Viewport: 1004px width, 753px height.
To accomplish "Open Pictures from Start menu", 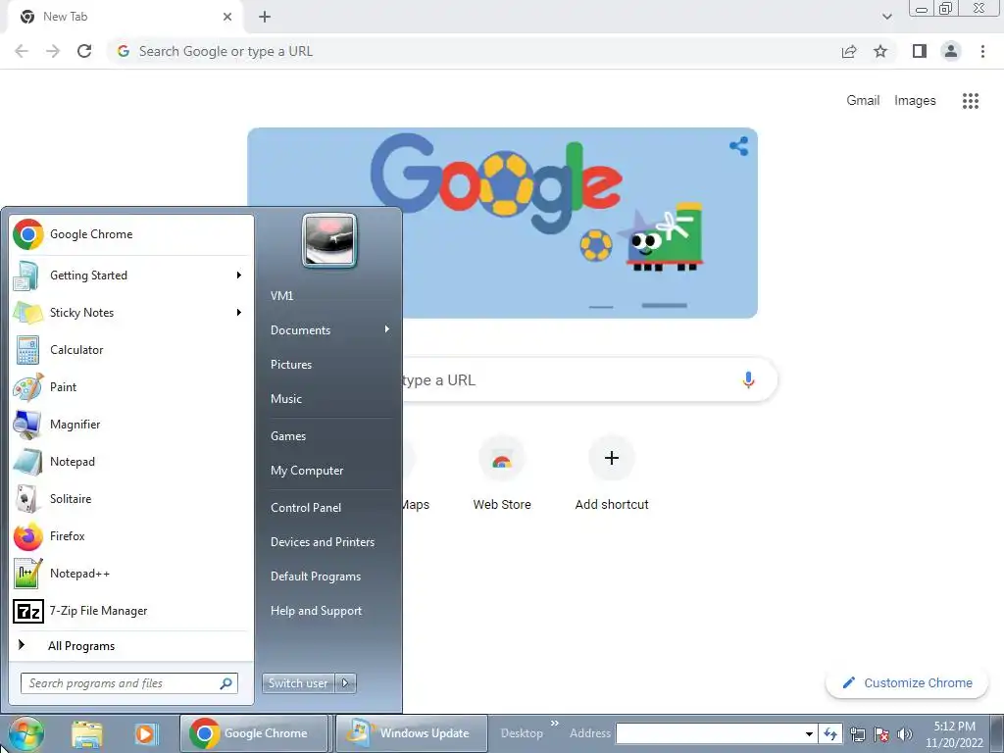I will tap(291, 365).
